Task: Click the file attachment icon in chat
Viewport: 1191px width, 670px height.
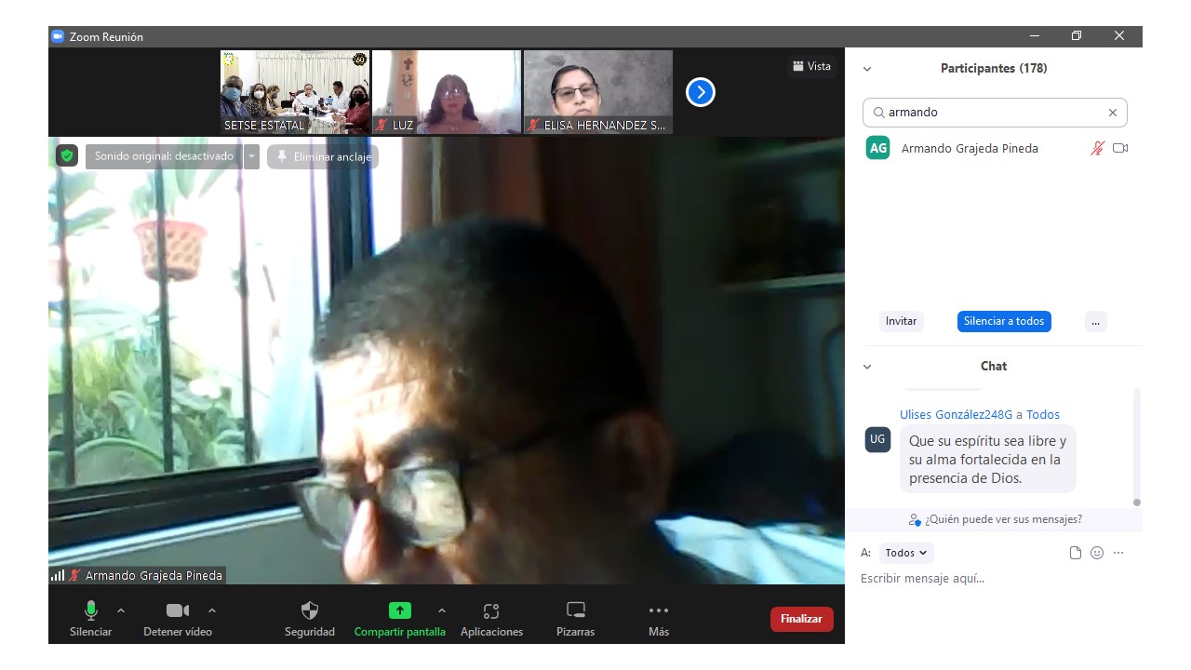Action: tap(1076, 553)
